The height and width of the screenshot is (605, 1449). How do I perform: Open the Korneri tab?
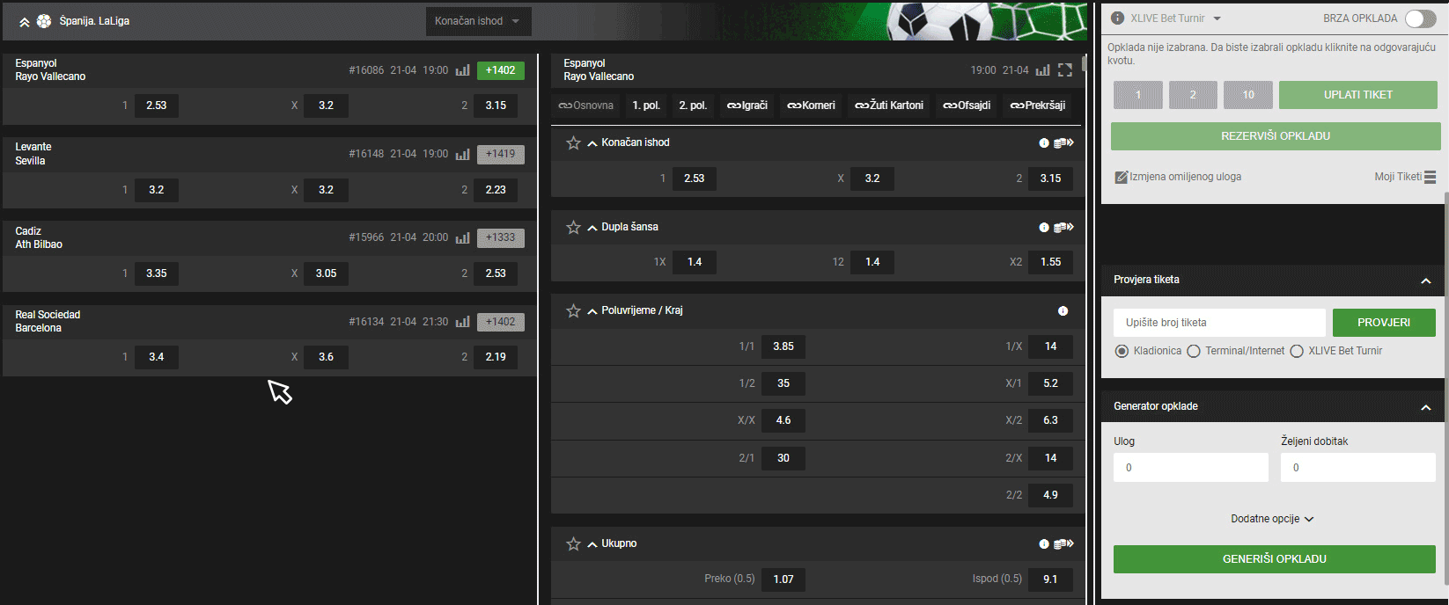pyautogui.click(x=811, y=106)
